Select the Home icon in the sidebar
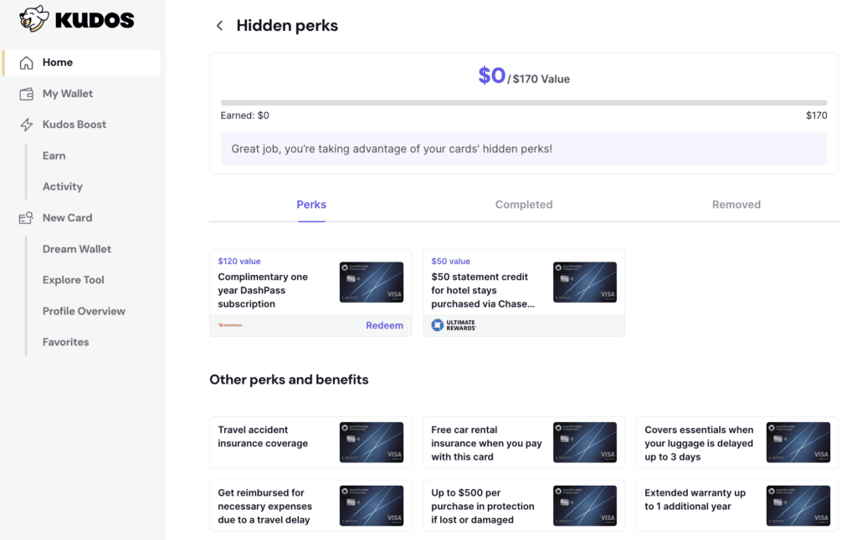The image size is (857, 540). [26, 62]
